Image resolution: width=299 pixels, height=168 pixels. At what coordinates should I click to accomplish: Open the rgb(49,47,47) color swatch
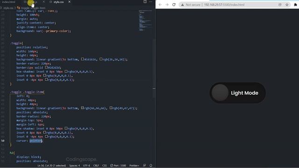pyautogui.click(x=111, y=108)
